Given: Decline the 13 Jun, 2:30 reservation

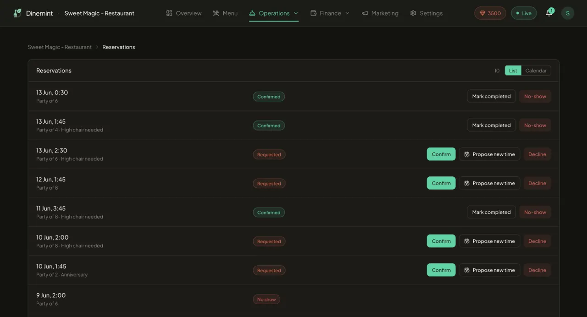Looking at the screenshot, I should 537,154.
